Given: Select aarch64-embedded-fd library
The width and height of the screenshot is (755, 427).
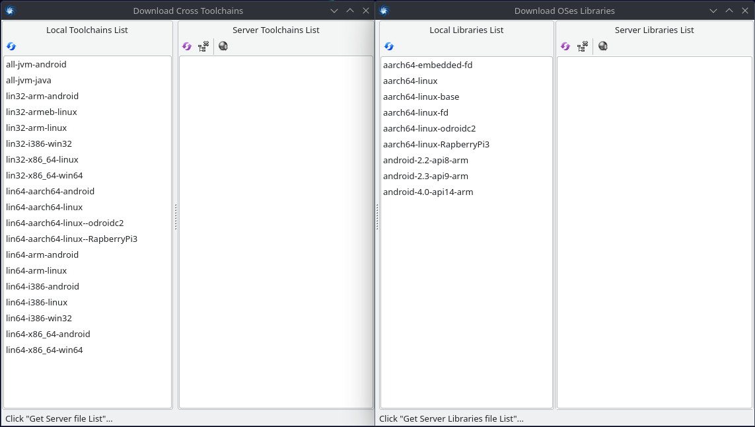Looking at the screenshot, I should (x=466, y=65).
